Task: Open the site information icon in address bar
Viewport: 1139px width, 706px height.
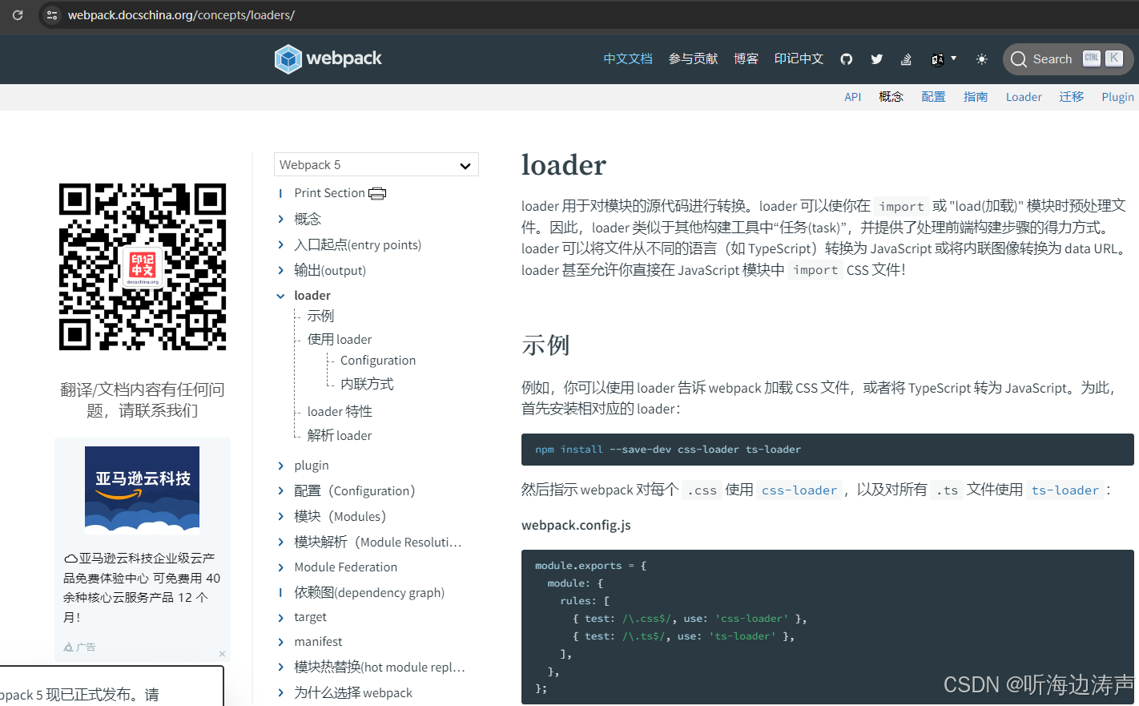Action: tap(51, 14)
